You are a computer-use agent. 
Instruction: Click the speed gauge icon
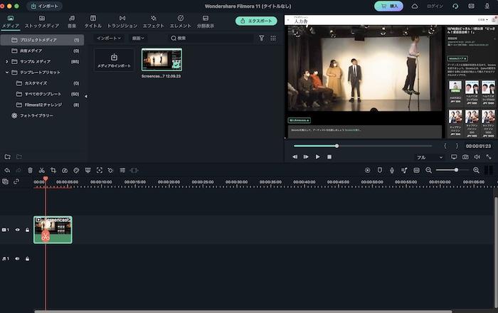click(65, 171)
